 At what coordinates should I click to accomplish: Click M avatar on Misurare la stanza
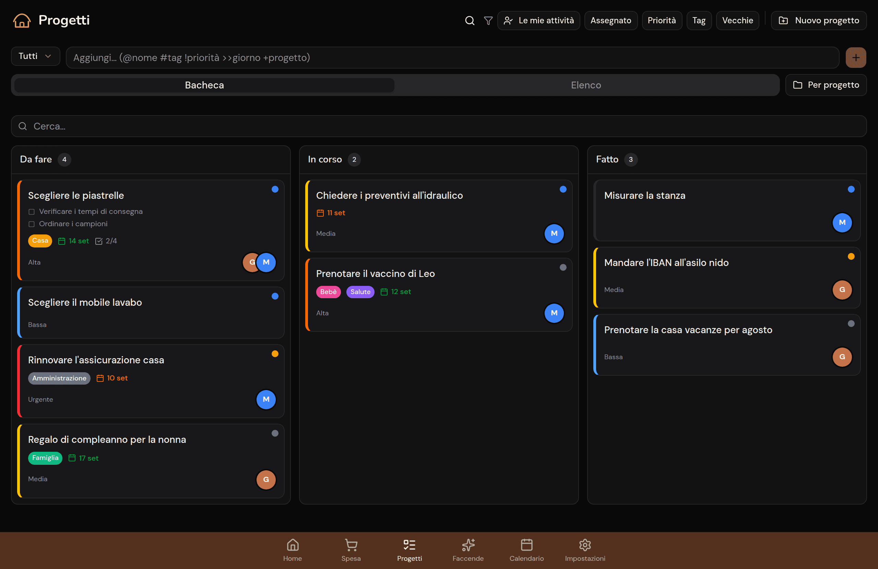842,222
